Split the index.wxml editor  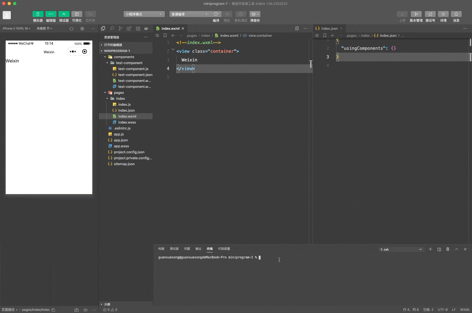tap(297, 28)
